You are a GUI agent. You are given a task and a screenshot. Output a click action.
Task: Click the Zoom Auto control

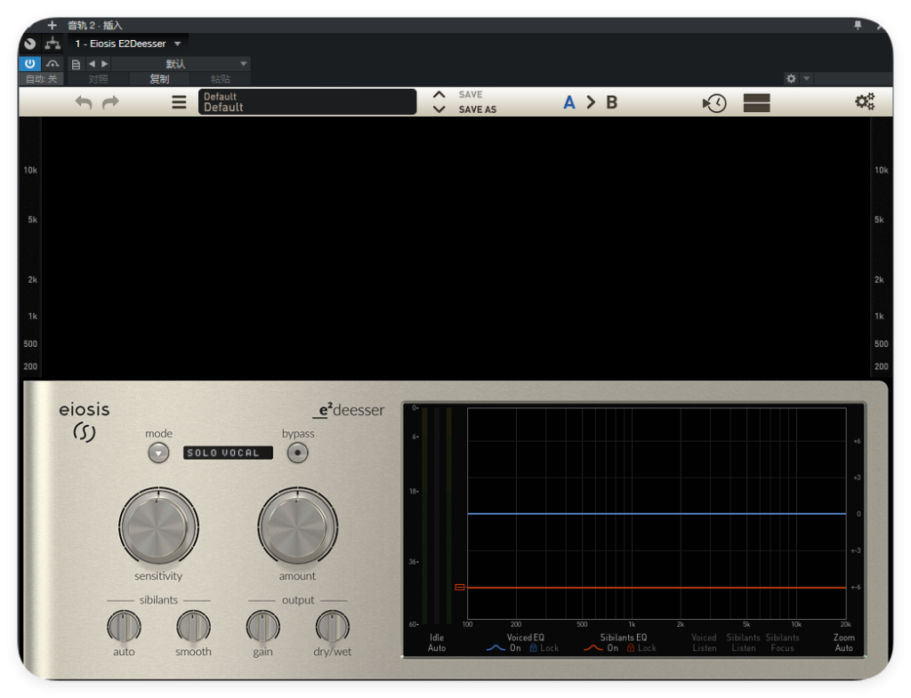point(844,643)
